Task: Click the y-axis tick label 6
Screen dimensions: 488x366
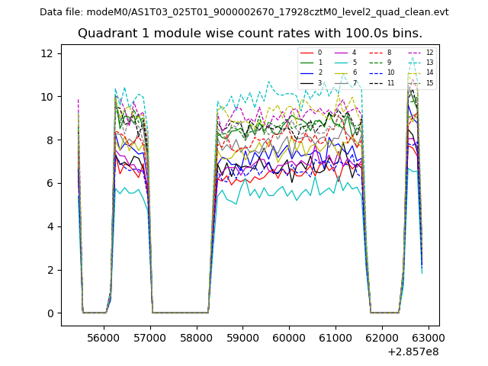Action: [49, 183]
